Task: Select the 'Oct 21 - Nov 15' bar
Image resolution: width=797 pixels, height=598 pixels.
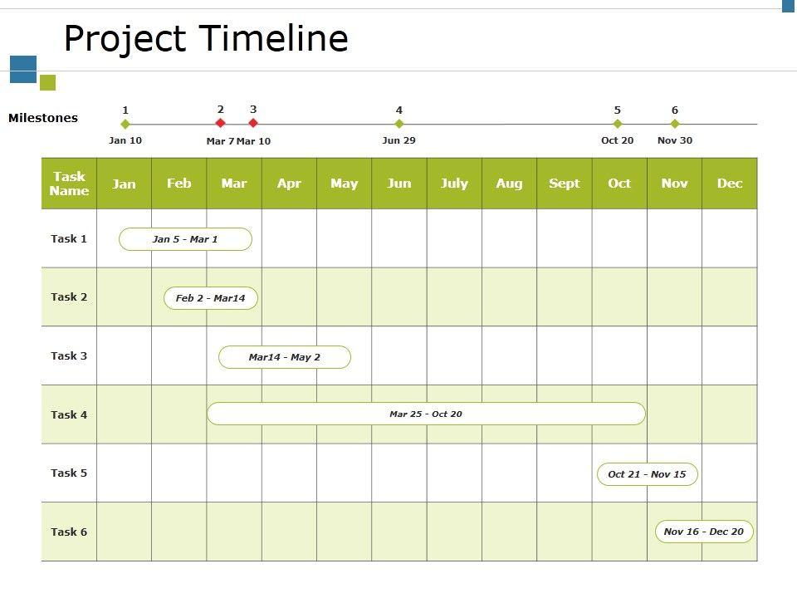Action: pyautogui.click(x=648, y=474)
